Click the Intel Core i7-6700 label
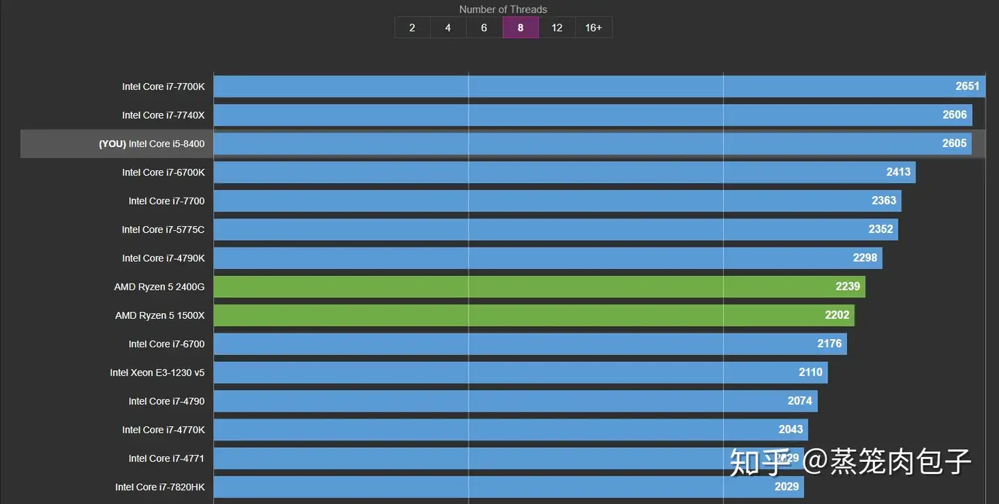 pos(166,344)
